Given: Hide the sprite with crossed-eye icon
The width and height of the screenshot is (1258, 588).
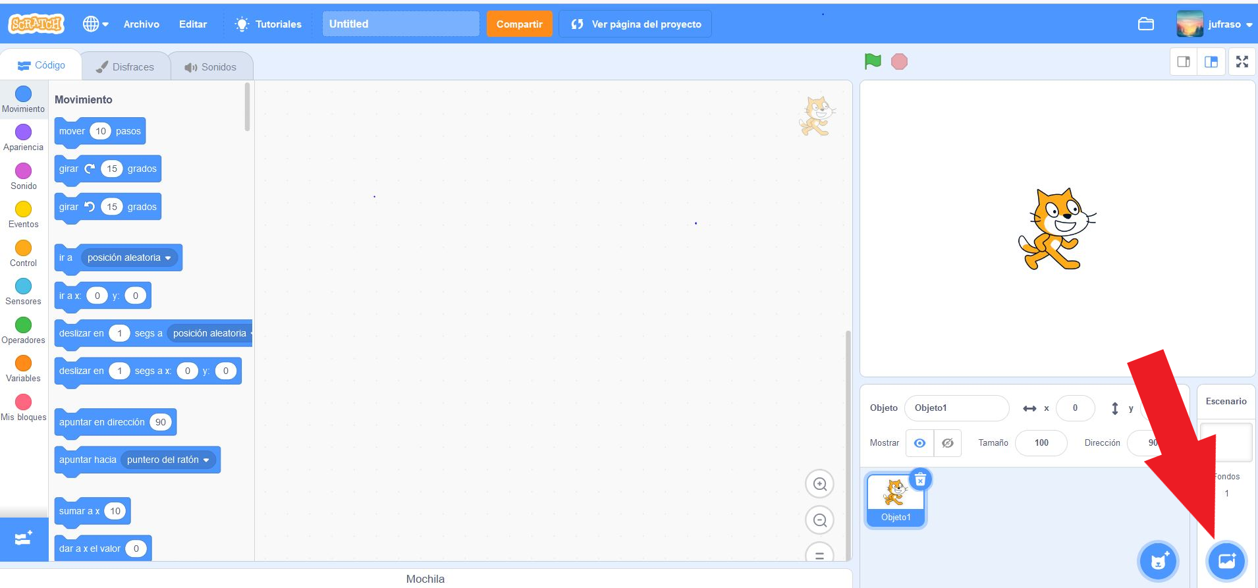Looking at the screenshot, I should [x=947, y=443].
